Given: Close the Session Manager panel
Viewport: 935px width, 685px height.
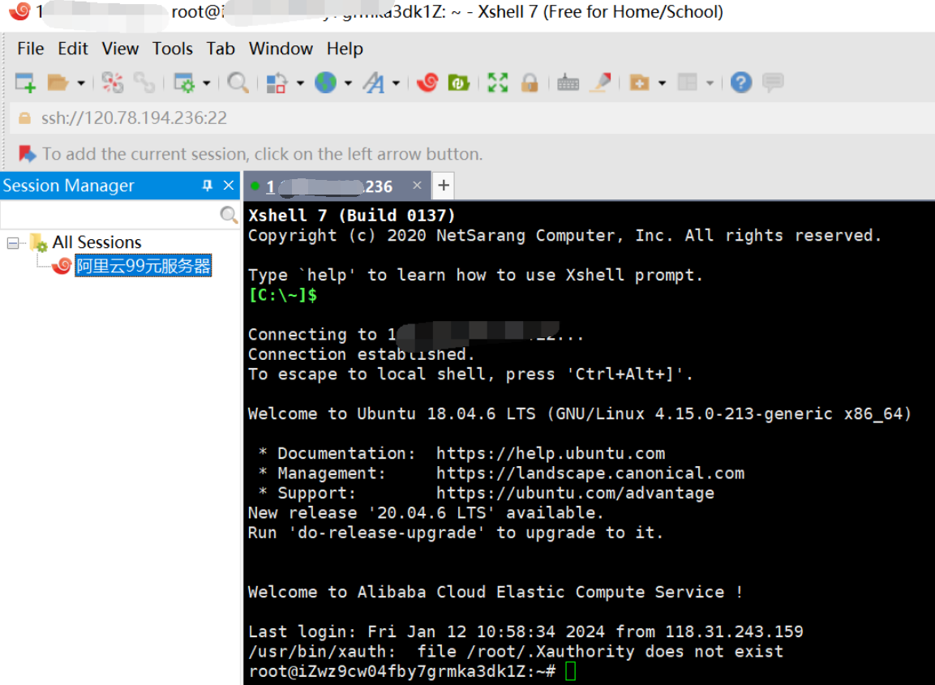Looking at the screenshot, I should click(229, 186).
